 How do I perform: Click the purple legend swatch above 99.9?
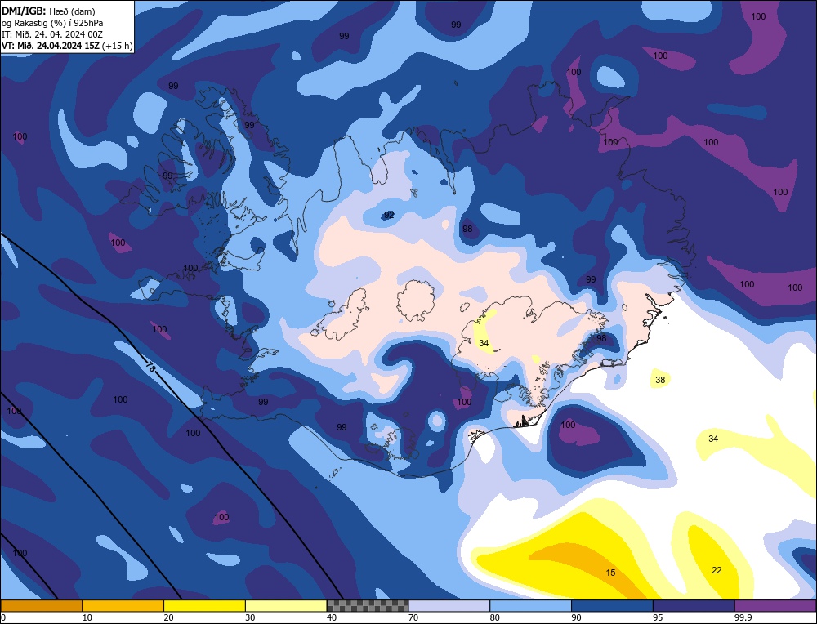coord(775,605)
